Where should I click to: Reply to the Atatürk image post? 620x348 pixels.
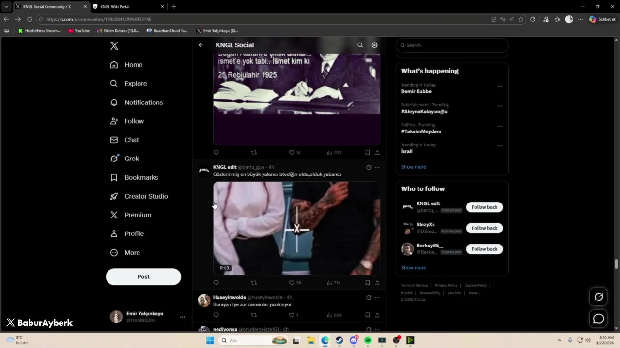tap(216, 153)
